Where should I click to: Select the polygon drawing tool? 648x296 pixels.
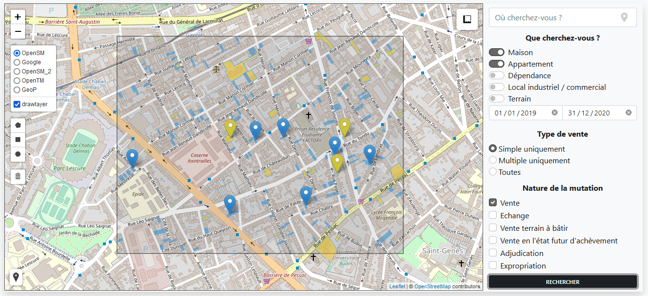[x=18, y=125]
